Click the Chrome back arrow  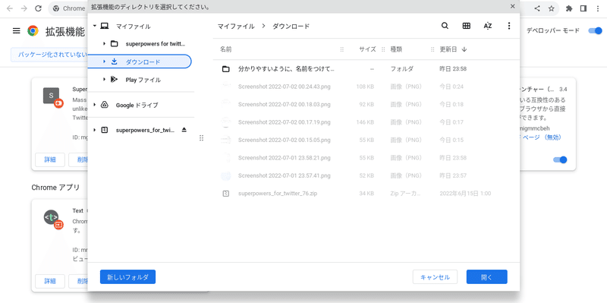click(11, 8)
